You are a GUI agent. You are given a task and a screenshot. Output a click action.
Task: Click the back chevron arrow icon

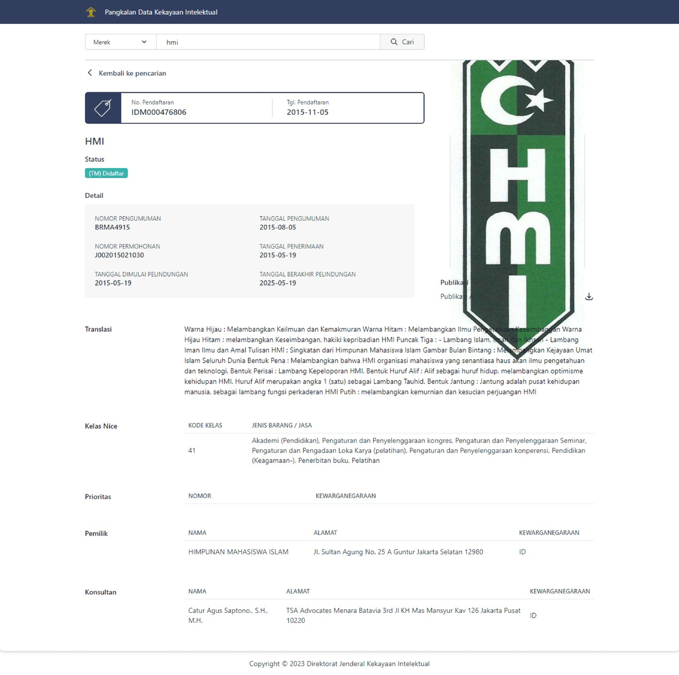coord(89,73)
